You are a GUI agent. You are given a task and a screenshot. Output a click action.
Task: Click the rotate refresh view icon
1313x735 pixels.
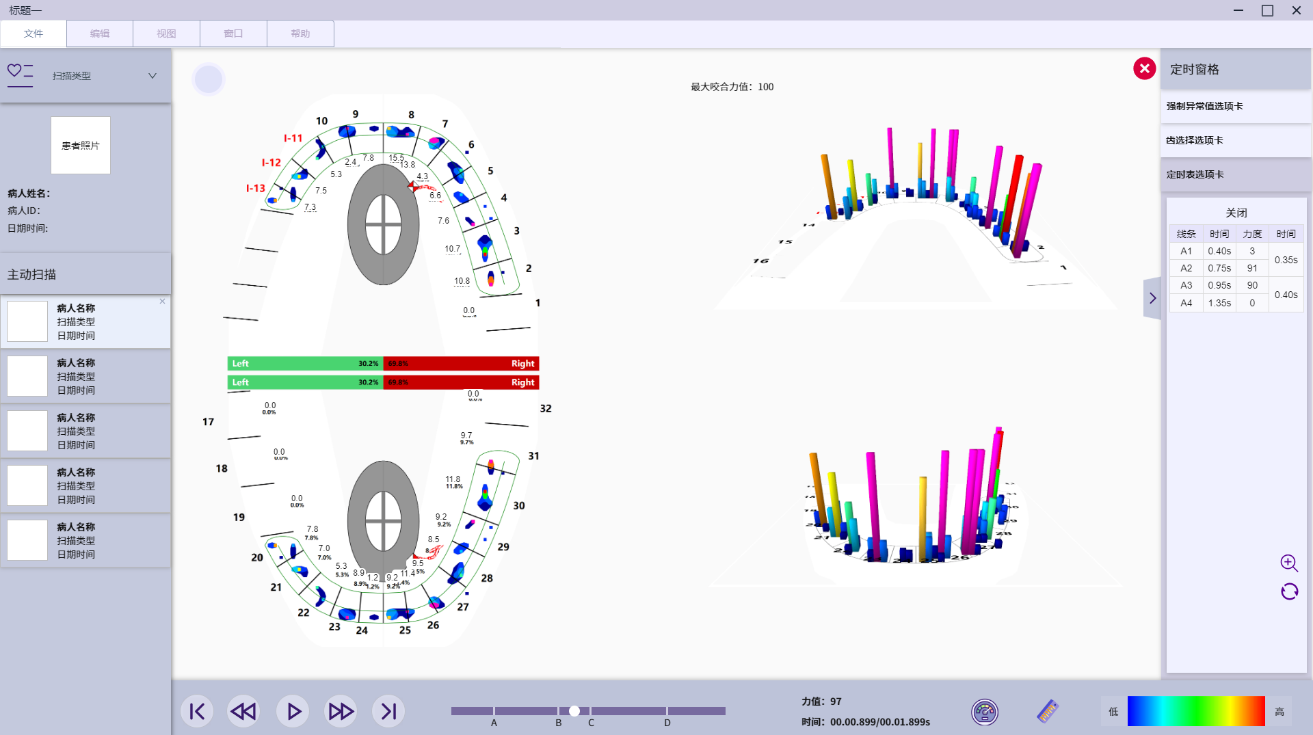(x=1289, y=591)
